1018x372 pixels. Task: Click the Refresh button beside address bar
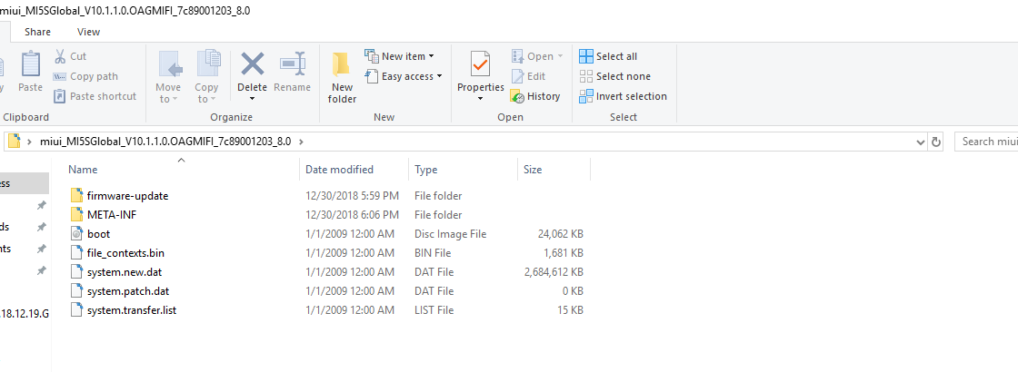click(935, 142)
